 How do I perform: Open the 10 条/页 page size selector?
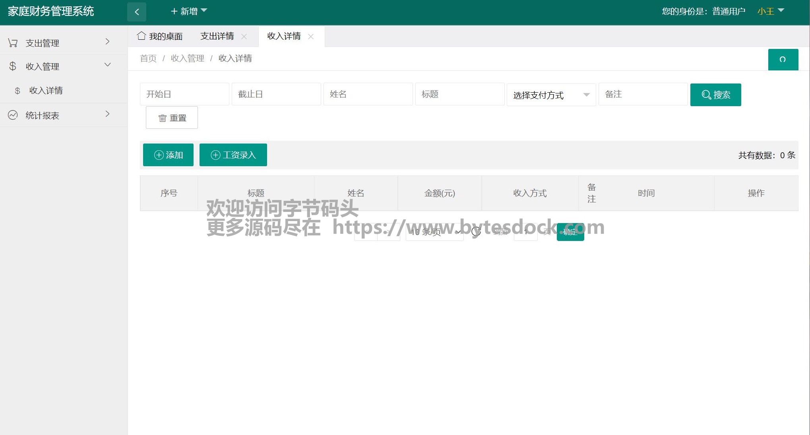pyautogui.click(x=434, y=232)
